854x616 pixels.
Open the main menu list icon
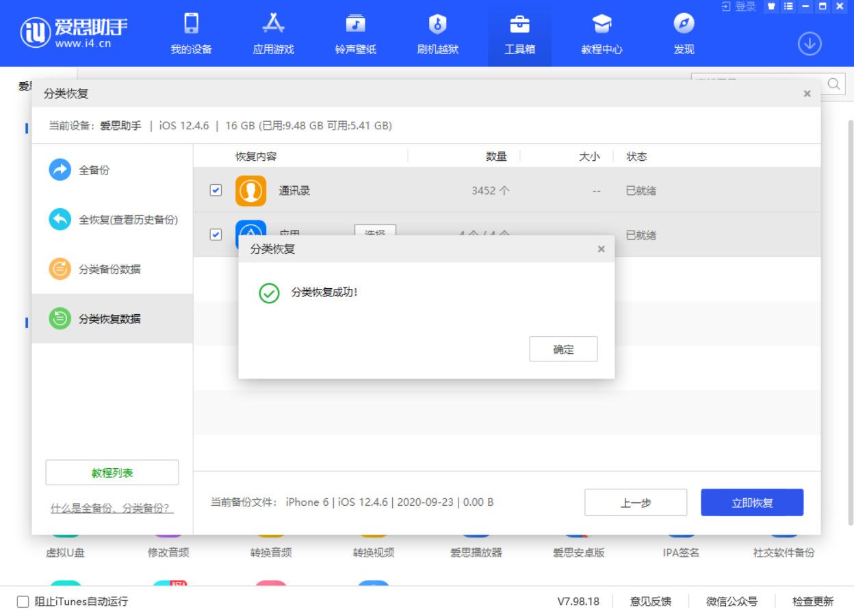pos(788,6)
